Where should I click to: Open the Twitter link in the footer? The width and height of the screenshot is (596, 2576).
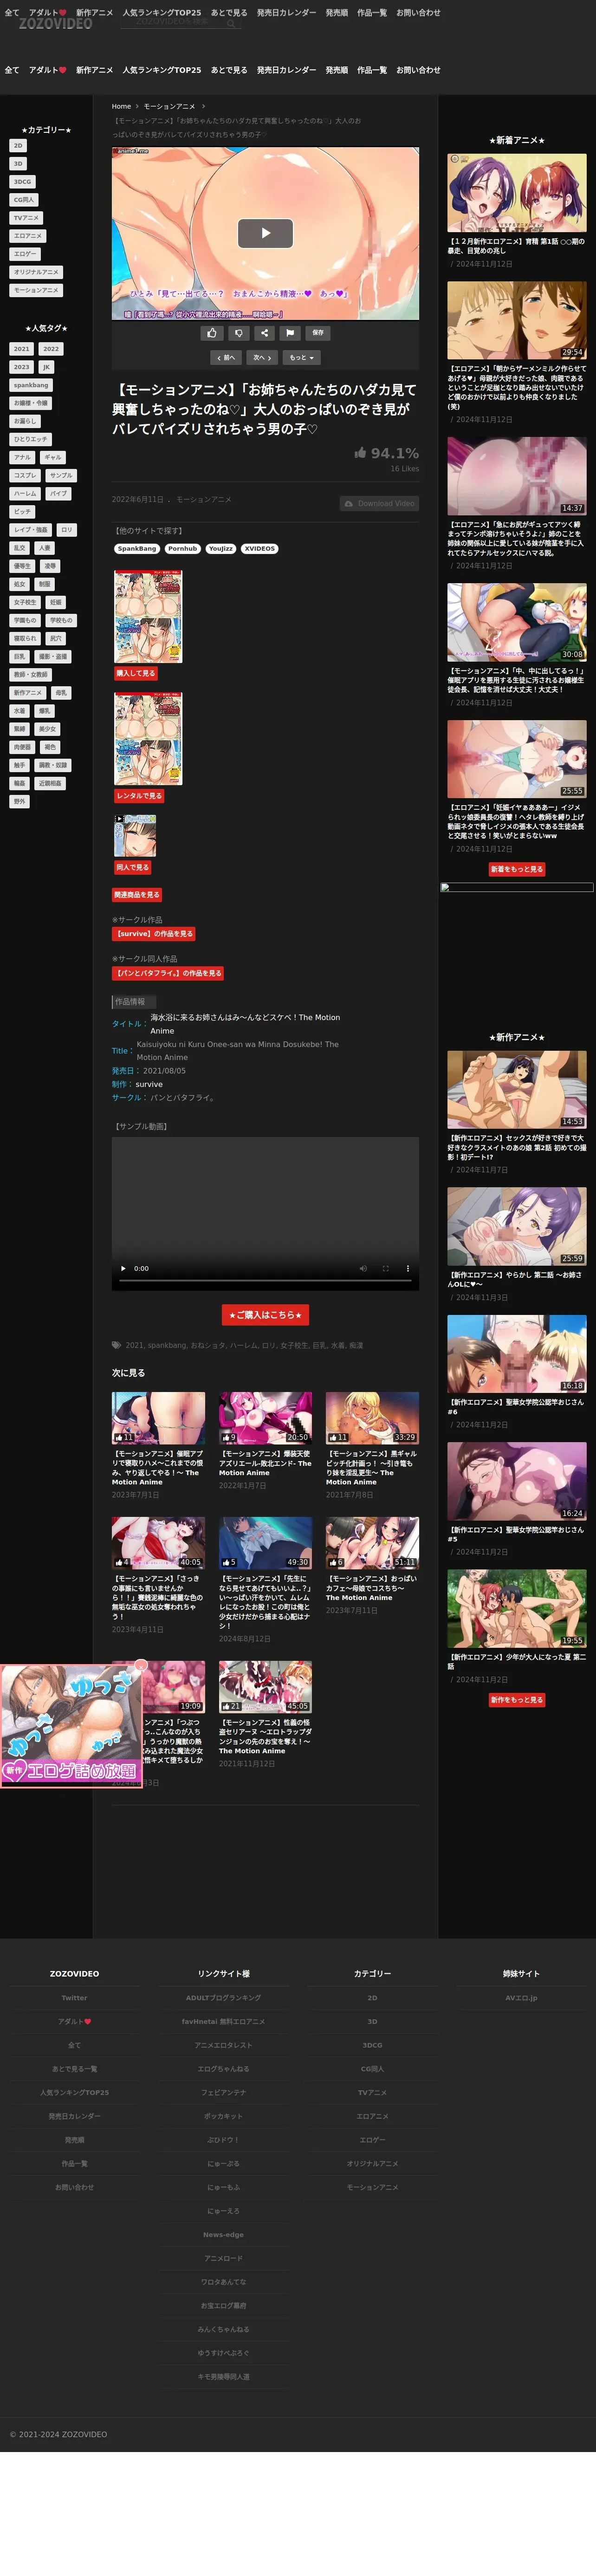click(74, 1997)
